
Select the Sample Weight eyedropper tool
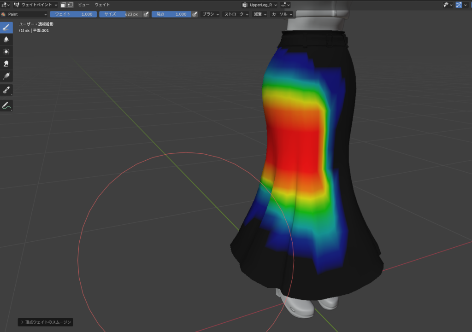click(6, 90)
